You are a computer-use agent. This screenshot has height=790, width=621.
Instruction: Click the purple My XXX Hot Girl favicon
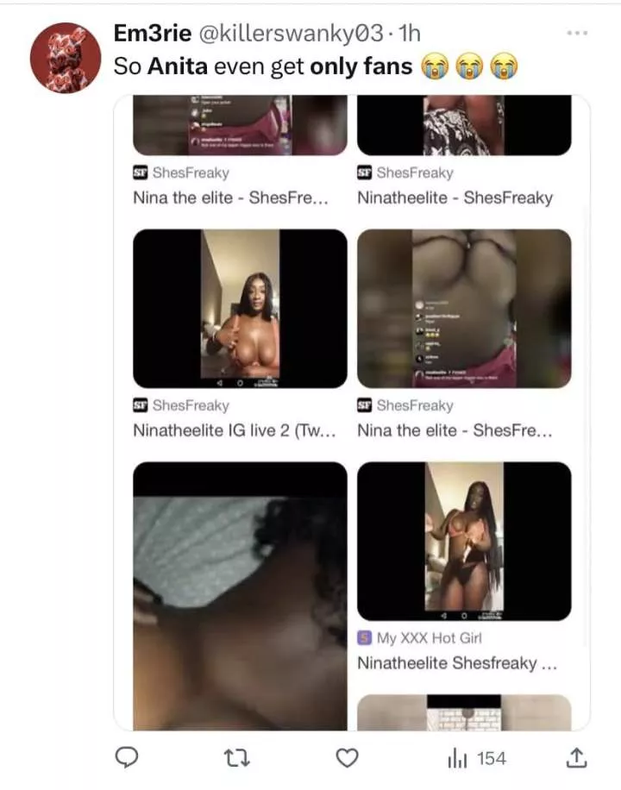point(365,638)
